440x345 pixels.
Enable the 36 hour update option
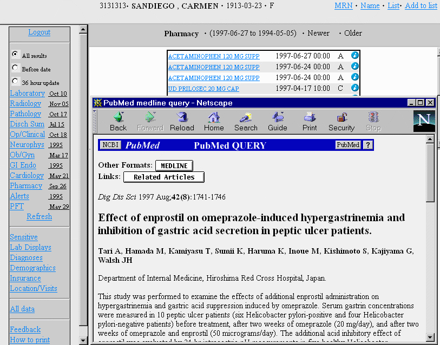pos(15,82)
